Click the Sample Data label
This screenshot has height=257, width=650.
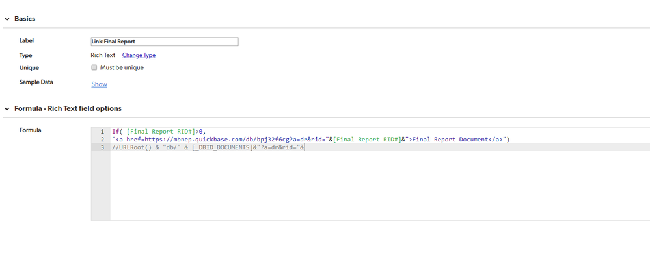point(36,82)
